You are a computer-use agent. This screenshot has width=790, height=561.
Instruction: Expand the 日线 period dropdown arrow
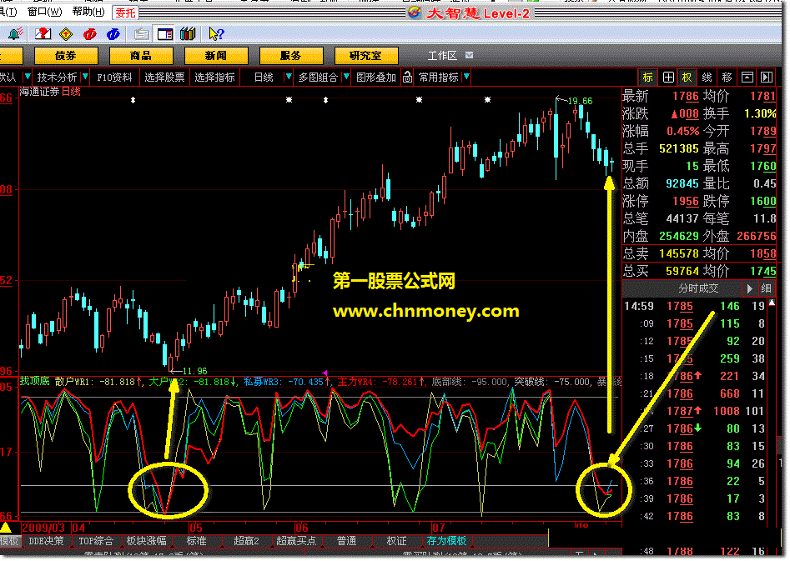(x=288, y=77)
